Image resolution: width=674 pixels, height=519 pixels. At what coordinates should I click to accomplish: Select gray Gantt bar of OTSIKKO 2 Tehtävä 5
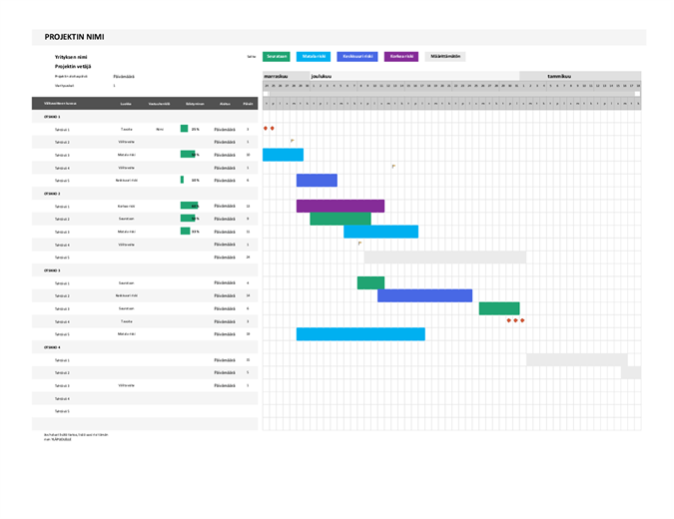click(x=445, y=258)
